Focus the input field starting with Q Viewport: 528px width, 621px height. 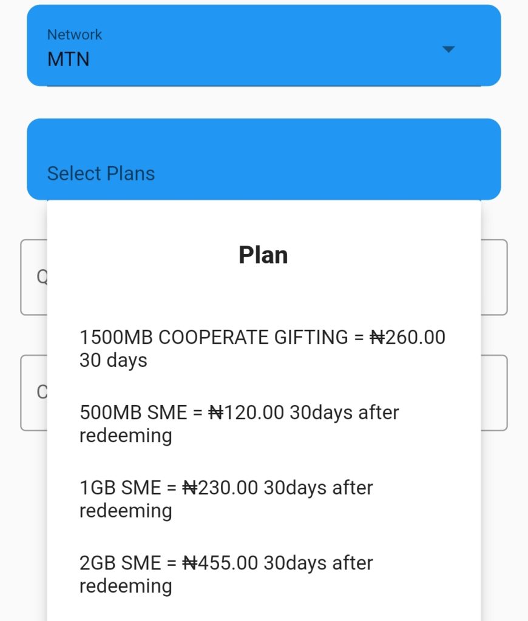[x=34, y=277]
